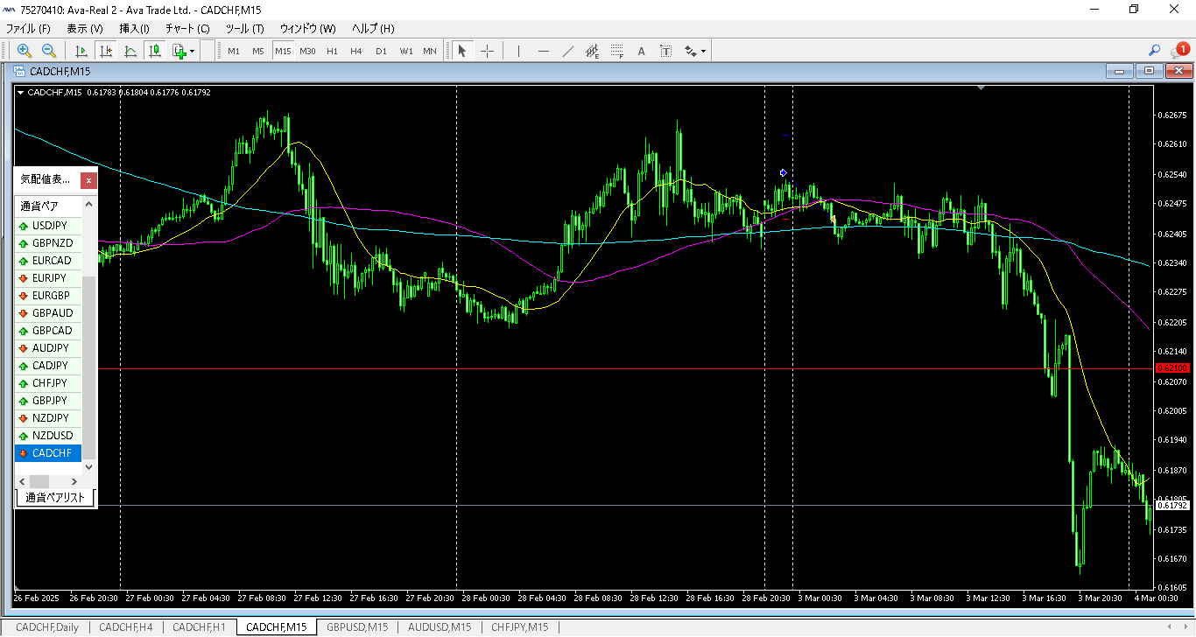
Task: Select highlighted CADCHF row in pair list
Action: (49, 453)
